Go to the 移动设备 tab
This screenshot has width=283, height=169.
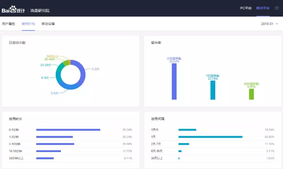[x=48, y=24]
